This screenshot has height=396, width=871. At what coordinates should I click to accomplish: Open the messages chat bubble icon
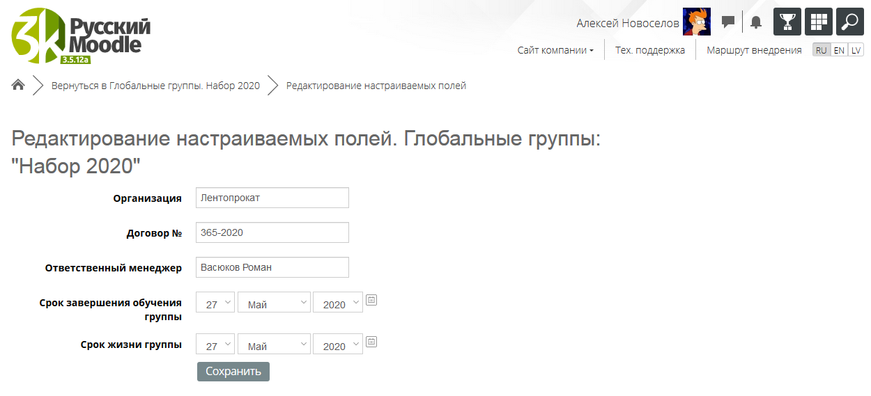click(728, 22)
